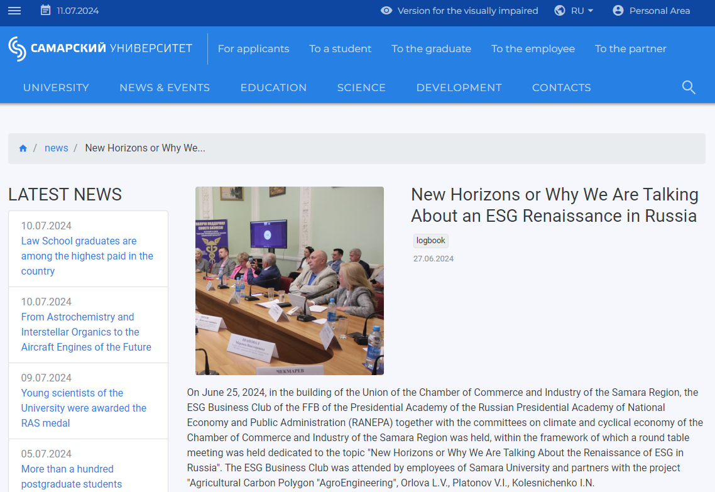The image size is (715, 492).
Task: Click the 05.07.2024 news date
Action: pyautogui.click(x=46, y=454)
